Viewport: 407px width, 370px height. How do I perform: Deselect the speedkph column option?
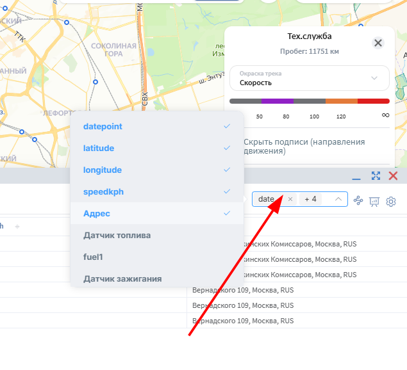click(157, 191)
